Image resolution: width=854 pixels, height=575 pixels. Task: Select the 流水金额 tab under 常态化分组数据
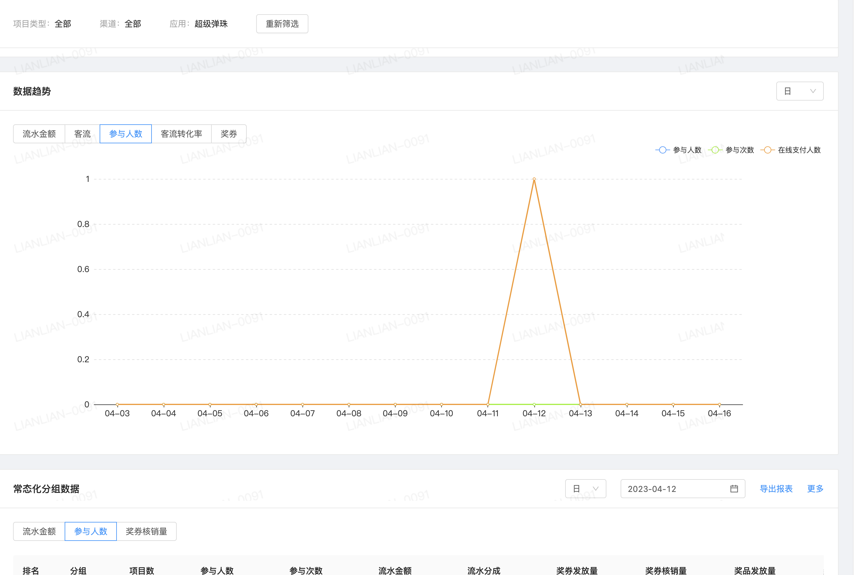pos(39,531)
